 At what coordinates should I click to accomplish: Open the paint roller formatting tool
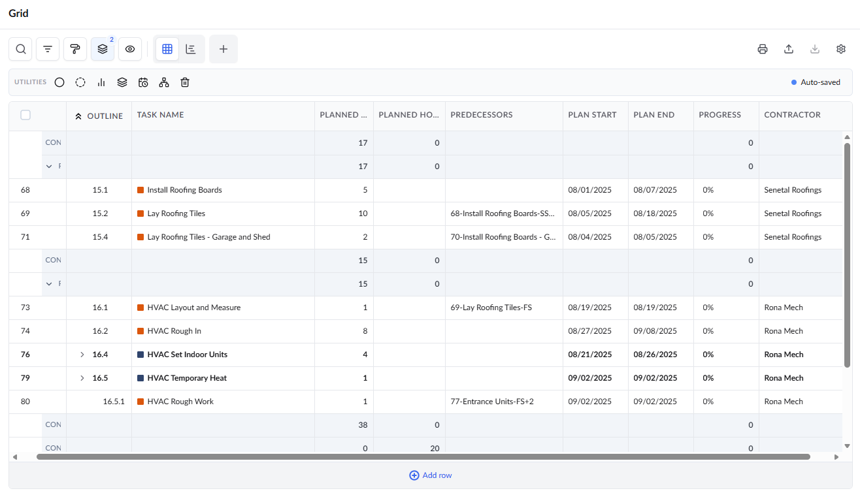[x=75, y=49]
